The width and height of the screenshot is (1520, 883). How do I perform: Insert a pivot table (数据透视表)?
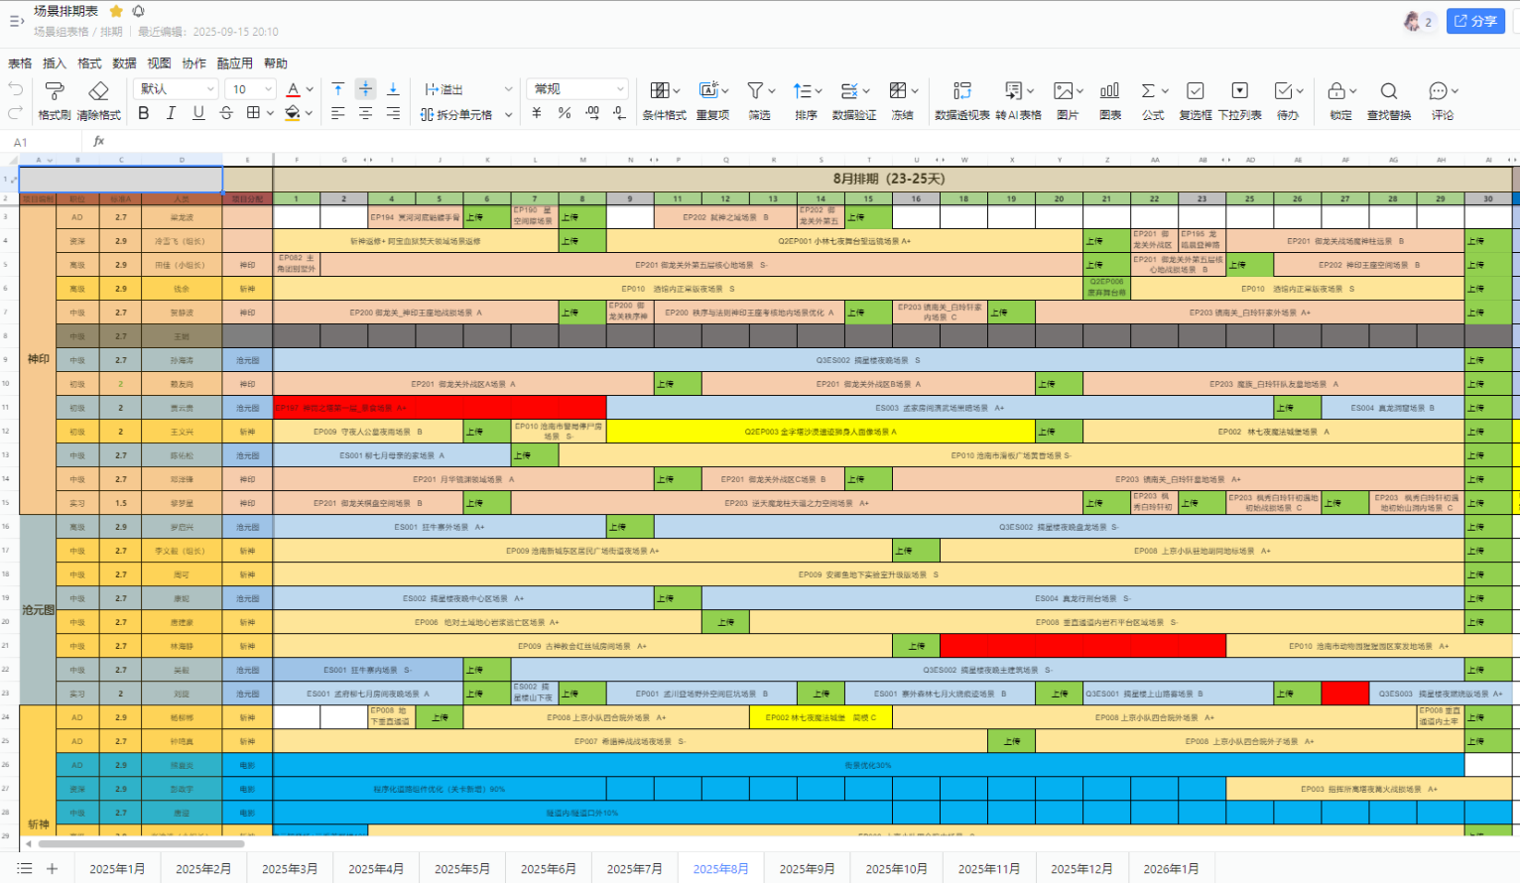coord(961,101)
